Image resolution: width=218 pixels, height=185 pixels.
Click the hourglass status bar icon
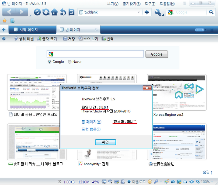click(60, 182)
